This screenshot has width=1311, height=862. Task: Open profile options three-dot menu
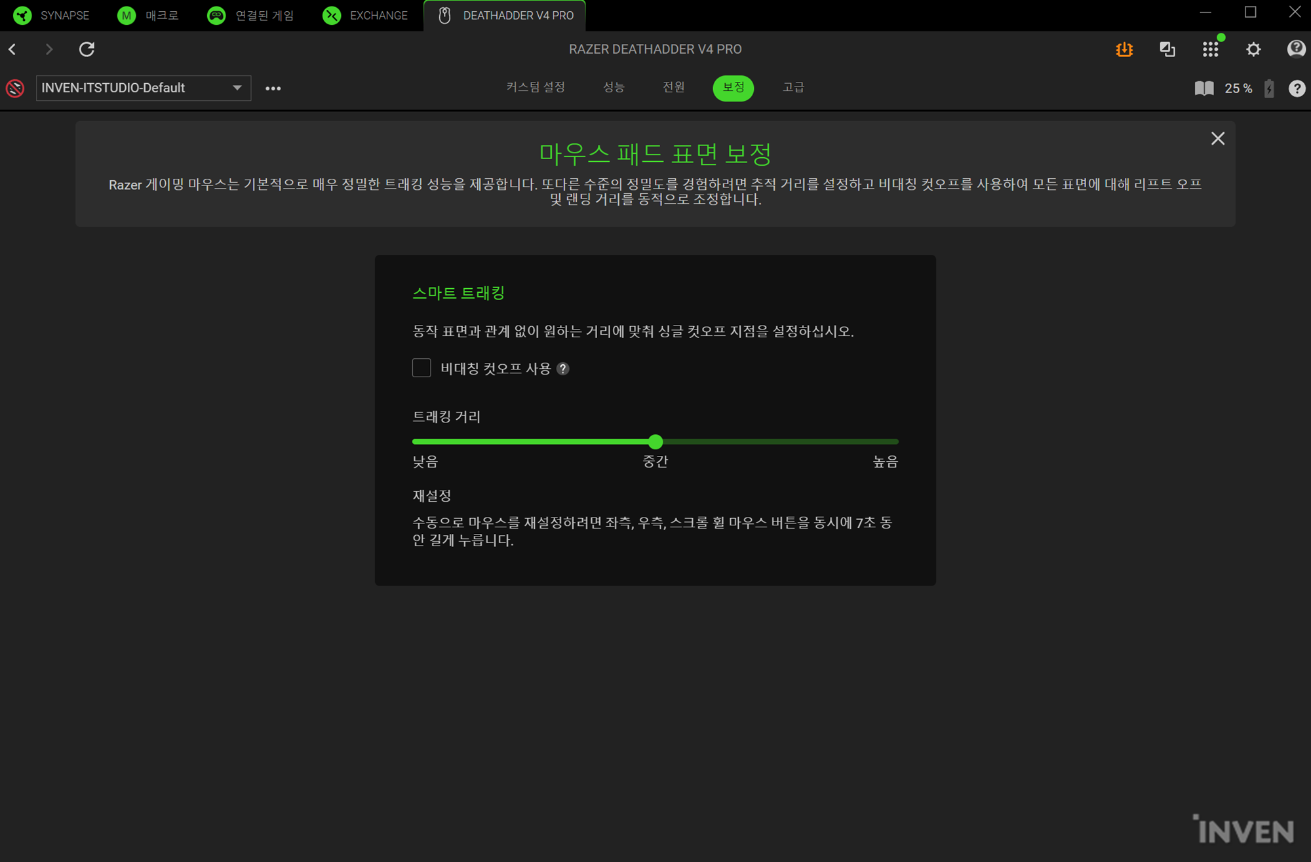coord(273,88)
